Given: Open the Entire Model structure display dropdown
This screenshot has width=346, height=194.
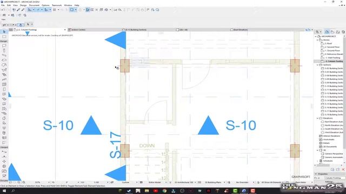Looking at the screenshot, I should [x=167, y=182].
